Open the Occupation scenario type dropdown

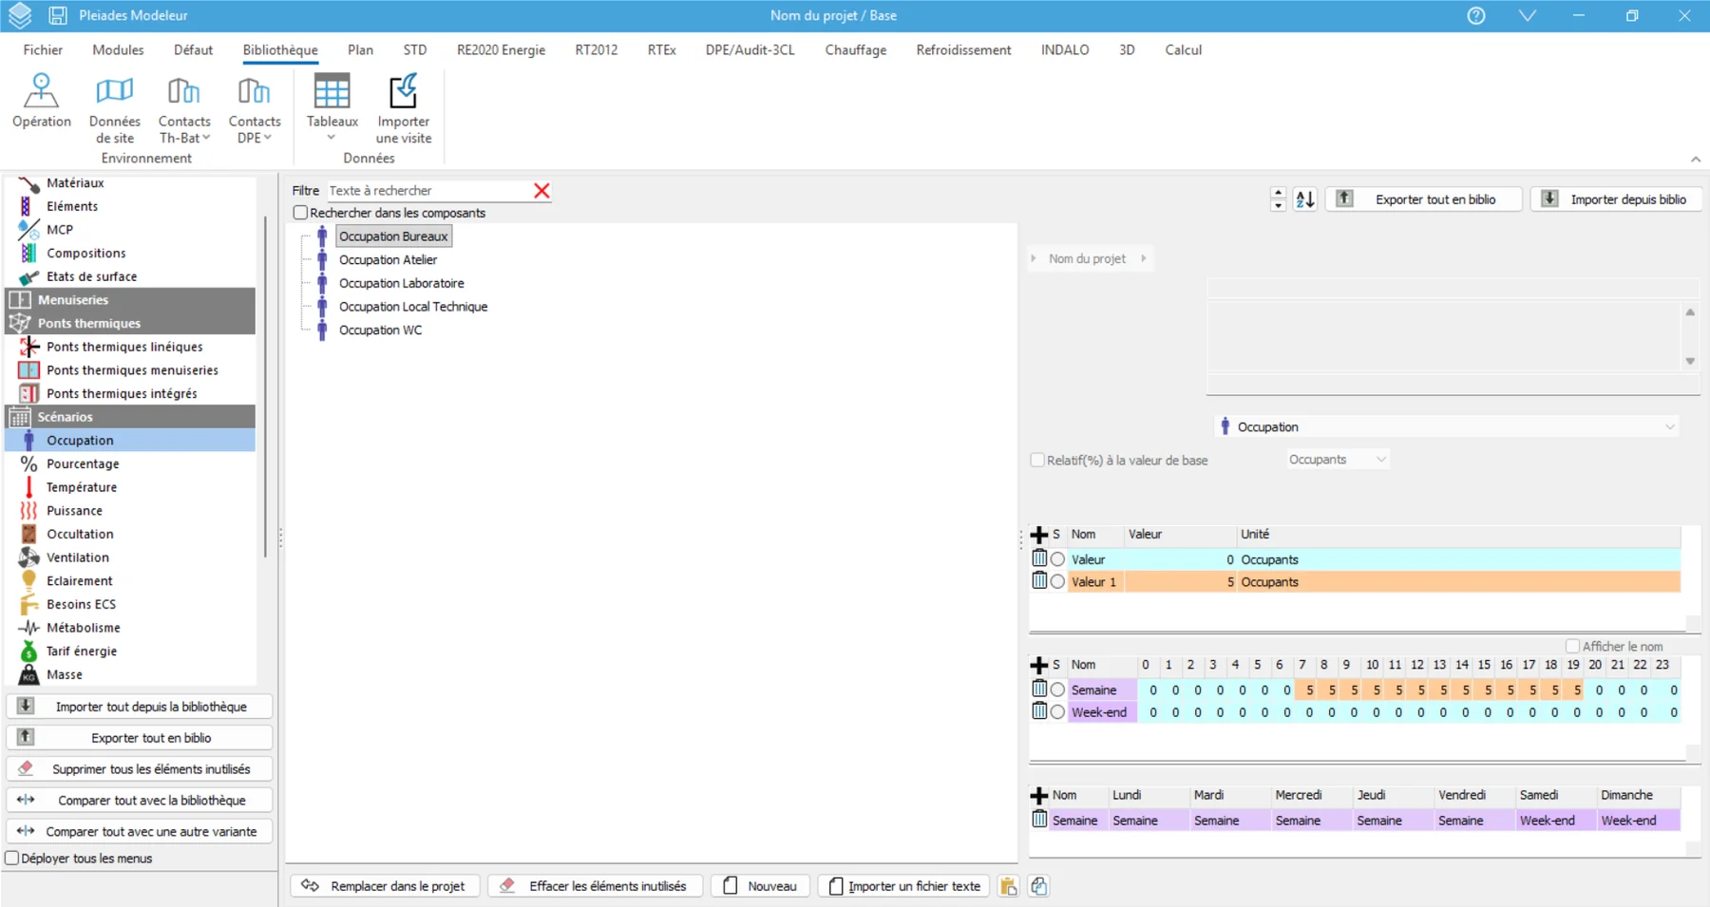(x=1448, y=426)
